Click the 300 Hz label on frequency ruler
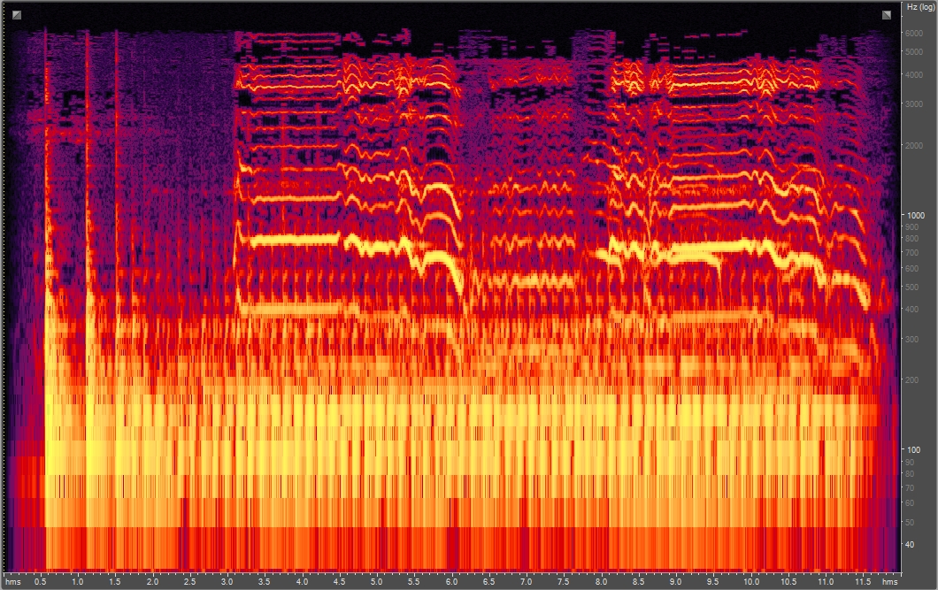 pyautogui.click(x=911, y=339)
